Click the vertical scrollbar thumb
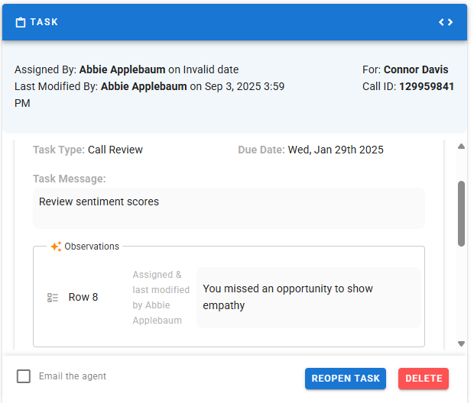The width and height of the screenshot is (474, 403). coord(461,213)
